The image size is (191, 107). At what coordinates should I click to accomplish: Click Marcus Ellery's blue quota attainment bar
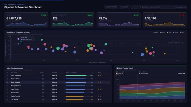(x=76, y=79)
